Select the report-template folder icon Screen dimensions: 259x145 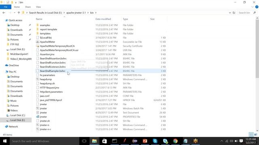[38, 29]
